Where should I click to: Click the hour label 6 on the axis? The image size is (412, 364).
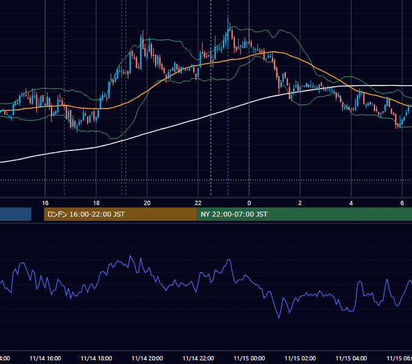click(x=402, y=203)
